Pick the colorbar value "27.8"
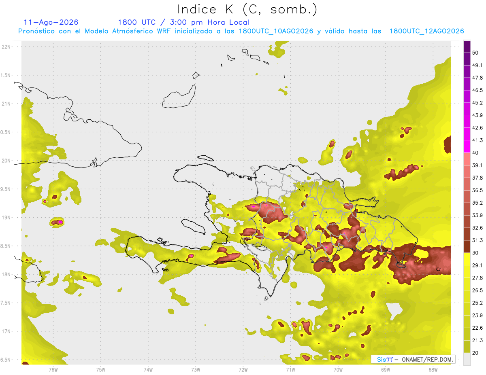 click(477, 278)
